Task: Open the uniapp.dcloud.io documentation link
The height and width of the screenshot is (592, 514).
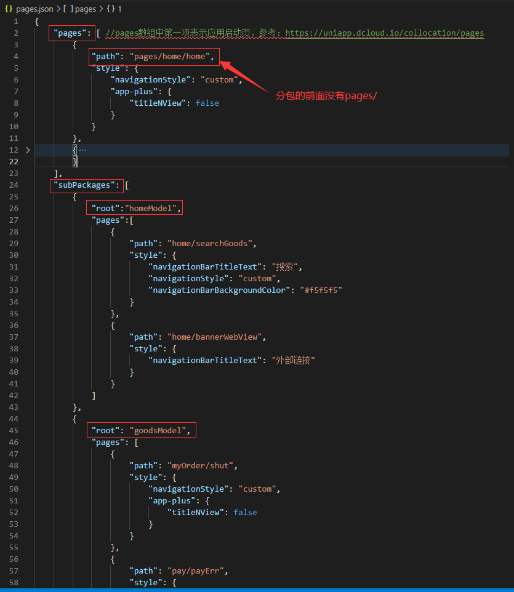Action: (385, 33)
